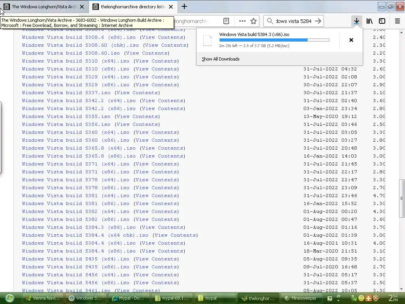Switch to Windows Longhorn/Vista Archive tab
Viewport: 405px width, 304px height.
[x=44, y=7]
